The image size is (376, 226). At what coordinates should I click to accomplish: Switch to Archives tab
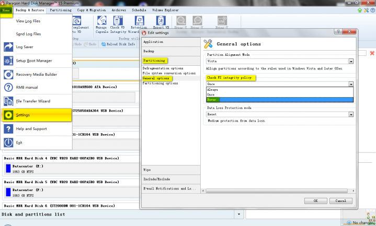pyautogui.click(x=119, y=10)
